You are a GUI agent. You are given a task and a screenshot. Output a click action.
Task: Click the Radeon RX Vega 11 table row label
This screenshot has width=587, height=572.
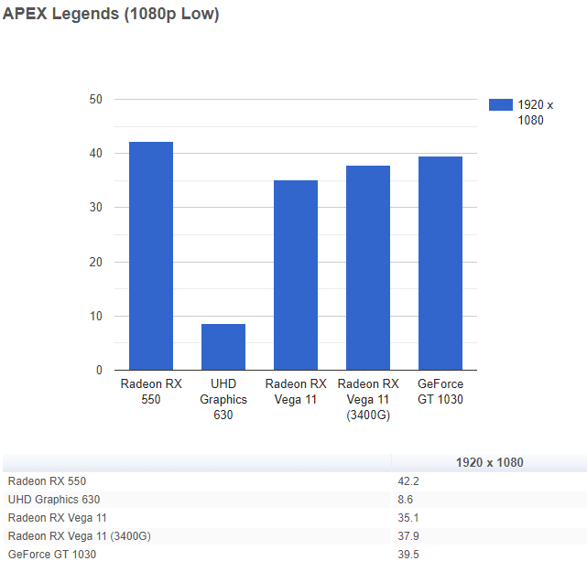click(x=58, y=517)
